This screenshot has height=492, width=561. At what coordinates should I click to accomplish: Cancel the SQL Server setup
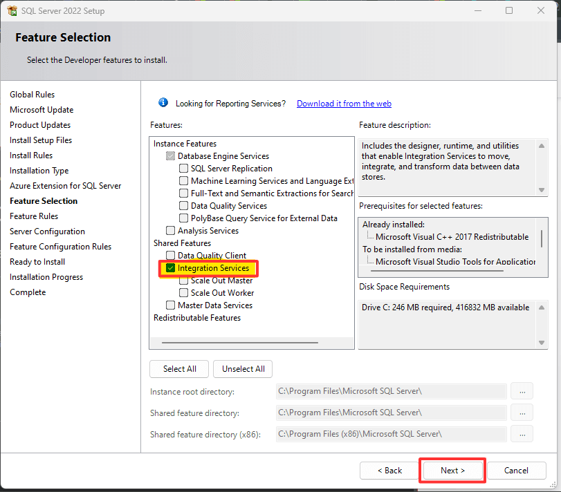pos(516,471)
